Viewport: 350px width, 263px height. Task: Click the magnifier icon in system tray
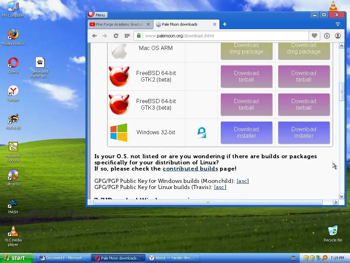click(325, 258)
